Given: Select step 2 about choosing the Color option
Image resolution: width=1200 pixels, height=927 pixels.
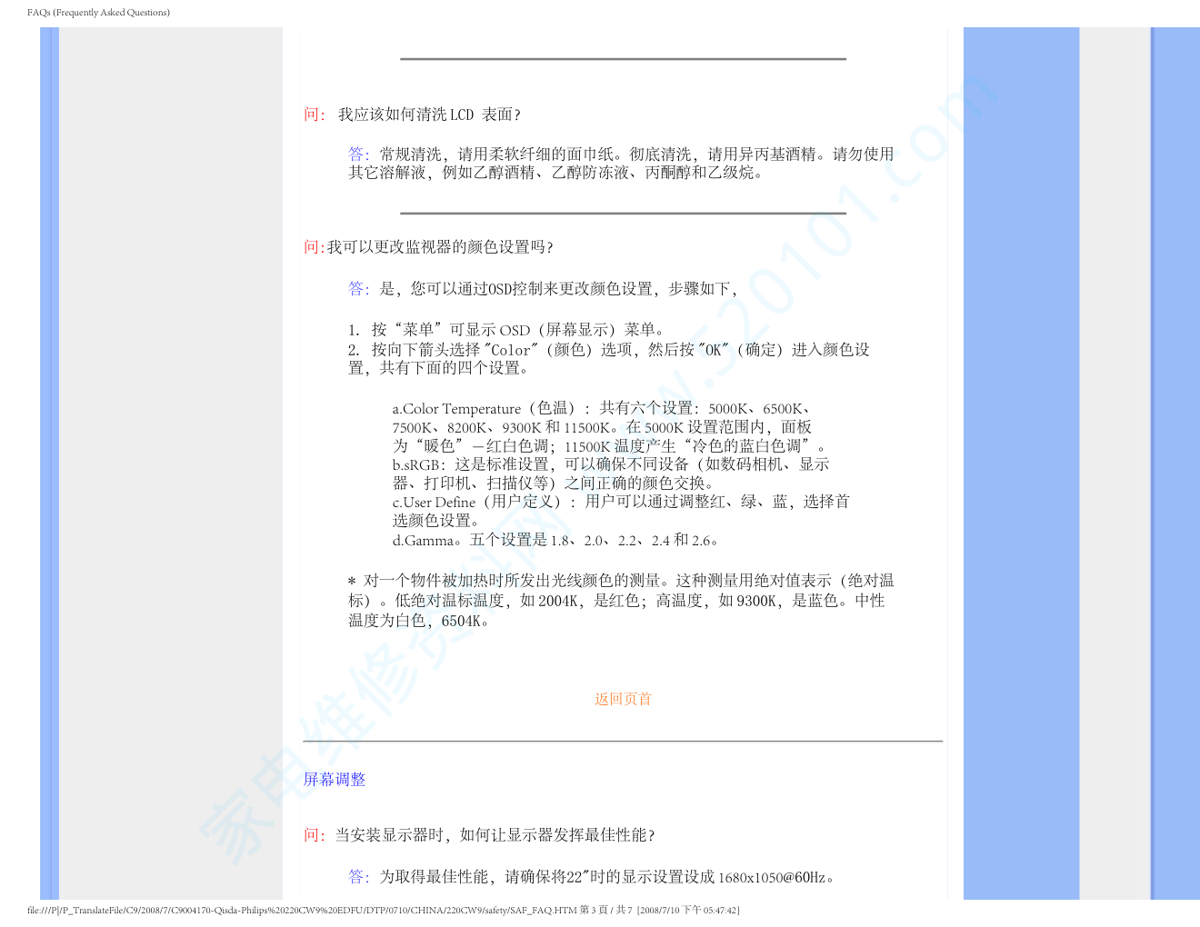Looking at the screenshot, I should pos(608,359).
